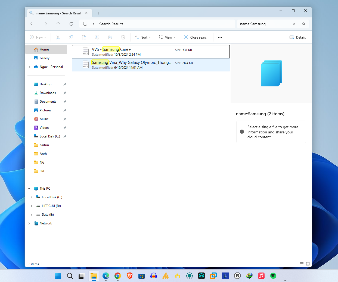The width and height of the screenshot is (338, 282).
Task: Click the Cut scissors icon
Action: (58, 37)
